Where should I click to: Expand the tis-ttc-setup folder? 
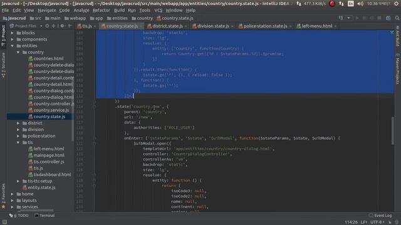click(18, 181)
